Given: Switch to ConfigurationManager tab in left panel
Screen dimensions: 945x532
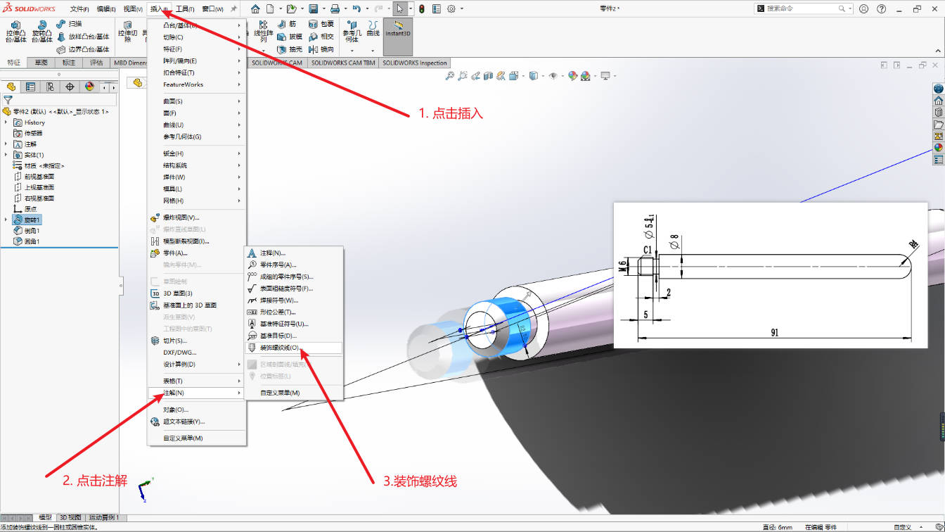Looking at the screenshot, I should [50, 87].
